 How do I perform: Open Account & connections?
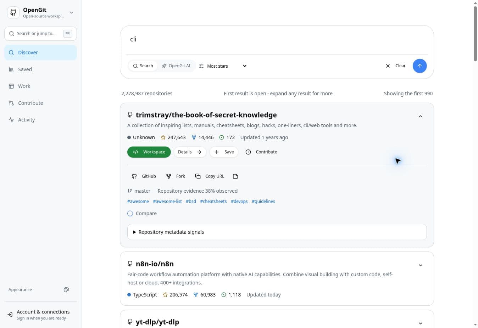[40, 315]
